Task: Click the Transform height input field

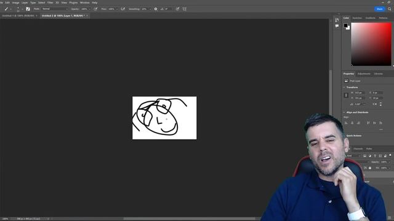Action: click(360, 98)
